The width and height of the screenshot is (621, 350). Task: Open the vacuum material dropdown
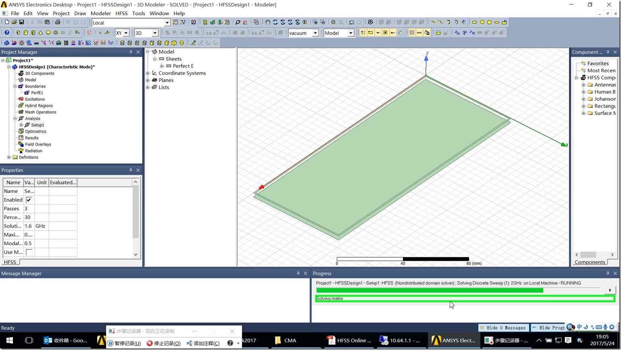pos(315,33)
